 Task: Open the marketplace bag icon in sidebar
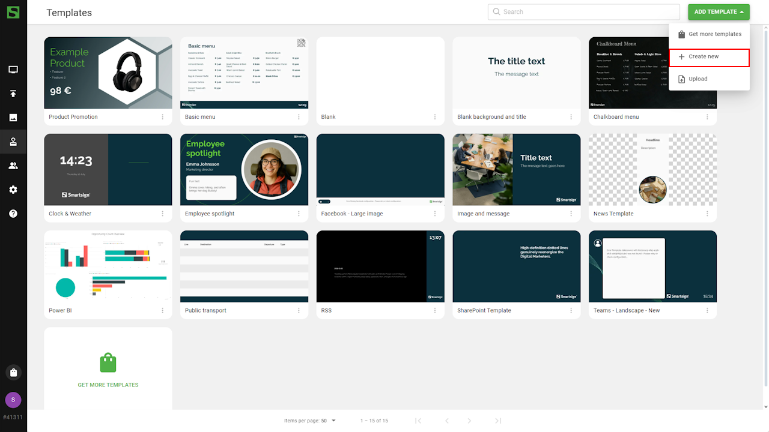coord(13,372)
